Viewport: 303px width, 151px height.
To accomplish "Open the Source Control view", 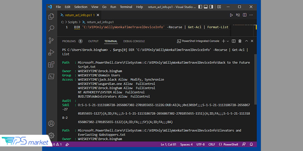I will coord(51,40).
